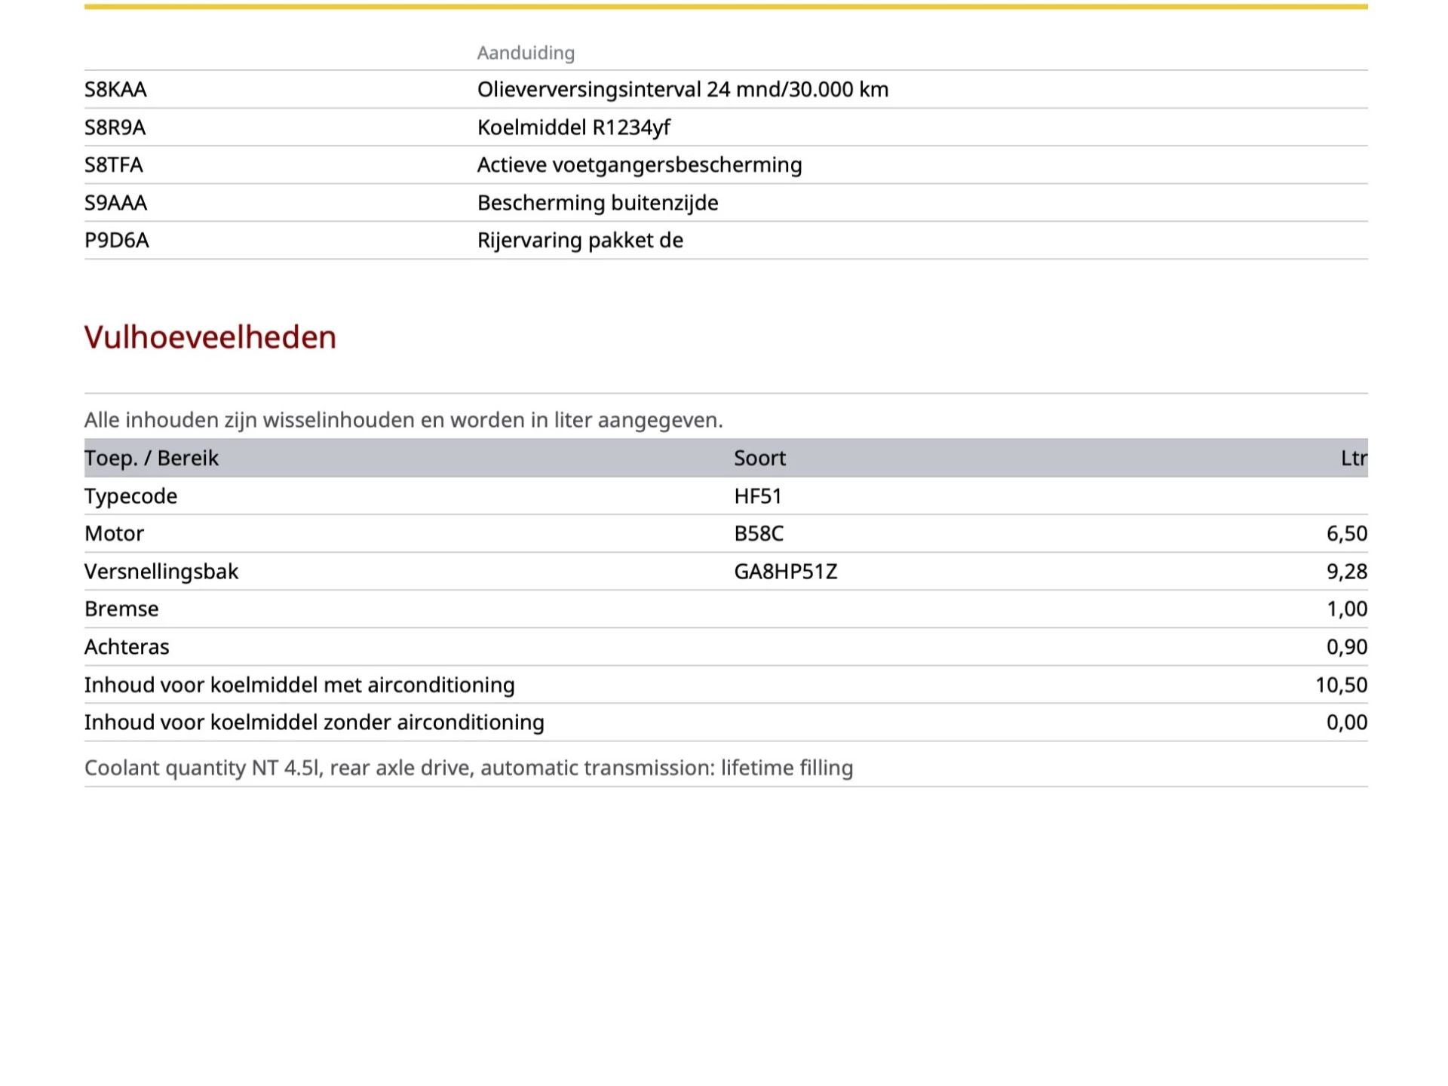This screenshot has height=1086, width=1448.
Task: Click the Aanduiding column header
Action: 526,53
